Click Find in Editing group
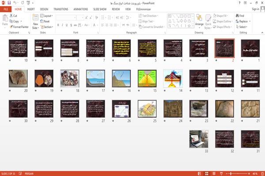265x176 pixels. click(x=240, y=16)
